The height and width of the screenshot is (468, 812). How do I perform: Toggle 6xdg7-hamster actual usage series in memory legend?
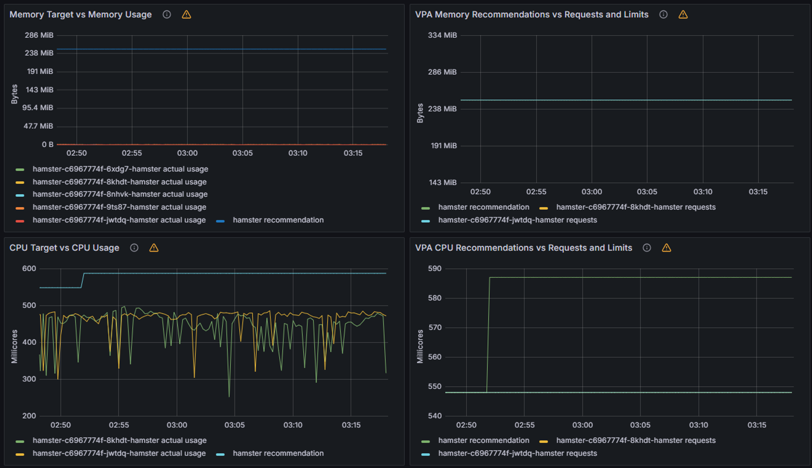click(120, 169)
